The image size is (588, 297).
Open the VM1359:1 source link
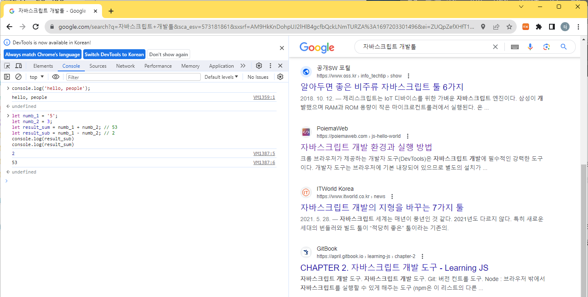tap(264, 97)
